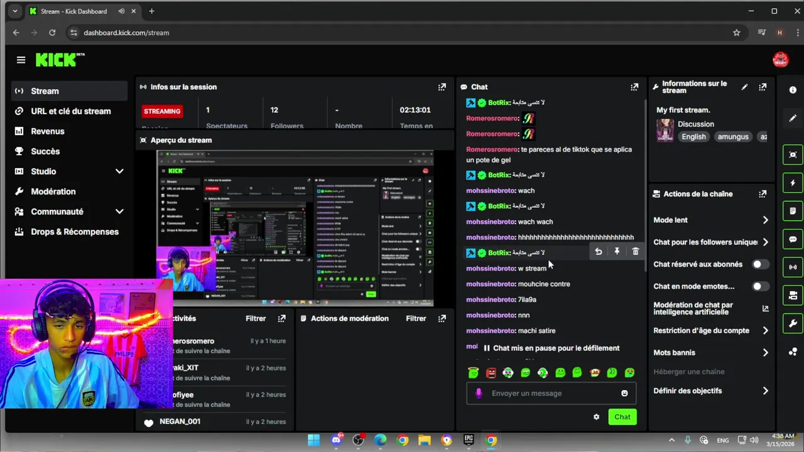Click the stream preview thumbnail
This screenshot has height=452, width=804.
[295, 229]
